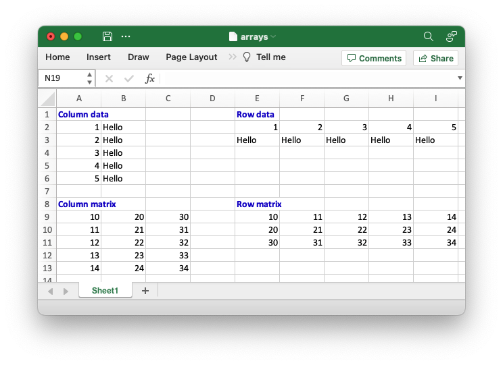Click the select all corner triangle

coord(48,99)
